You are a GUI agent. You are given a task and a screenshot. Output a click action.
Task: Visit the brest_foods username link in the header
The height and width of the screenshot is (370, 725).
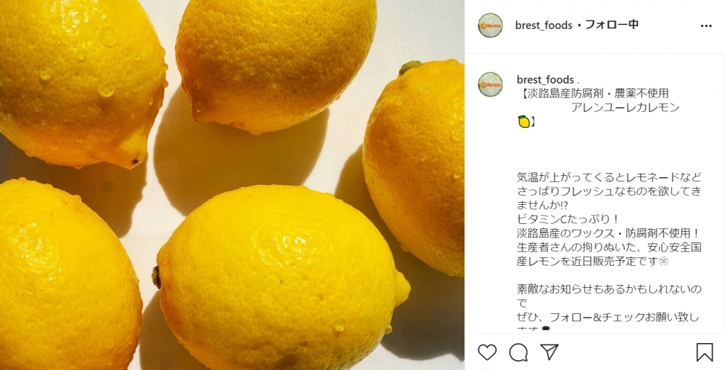(x=544, y=26)
